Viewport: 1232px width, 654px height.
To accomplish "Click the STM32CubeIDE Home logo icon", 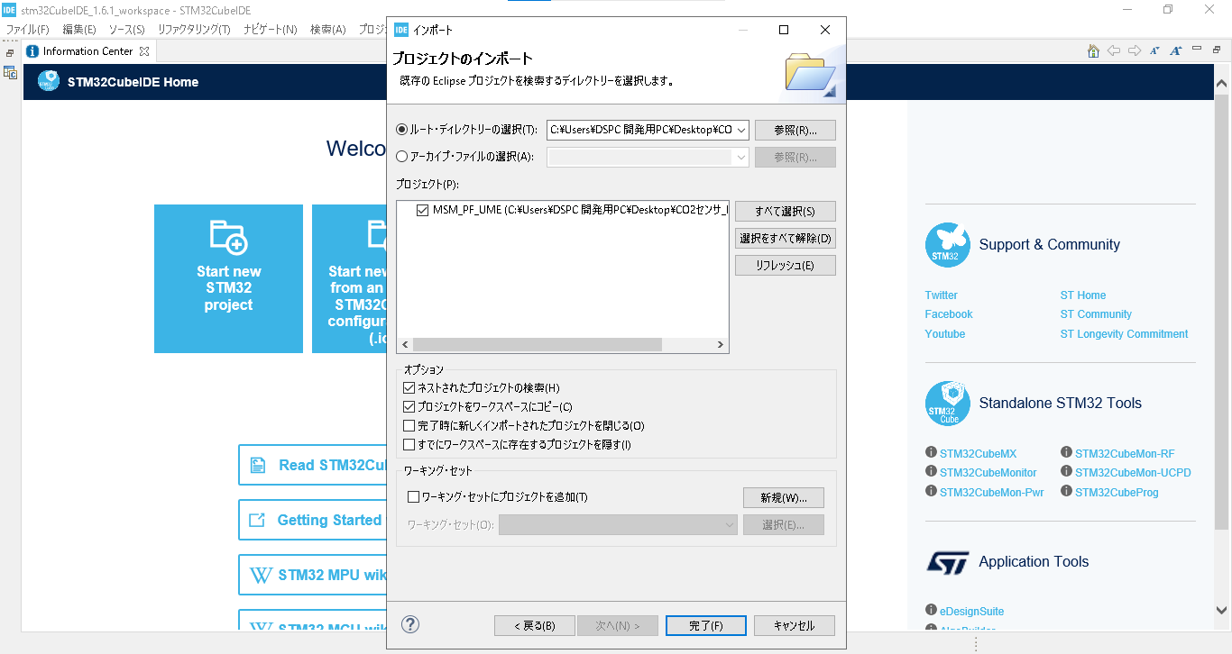I will tap(49, 81).
